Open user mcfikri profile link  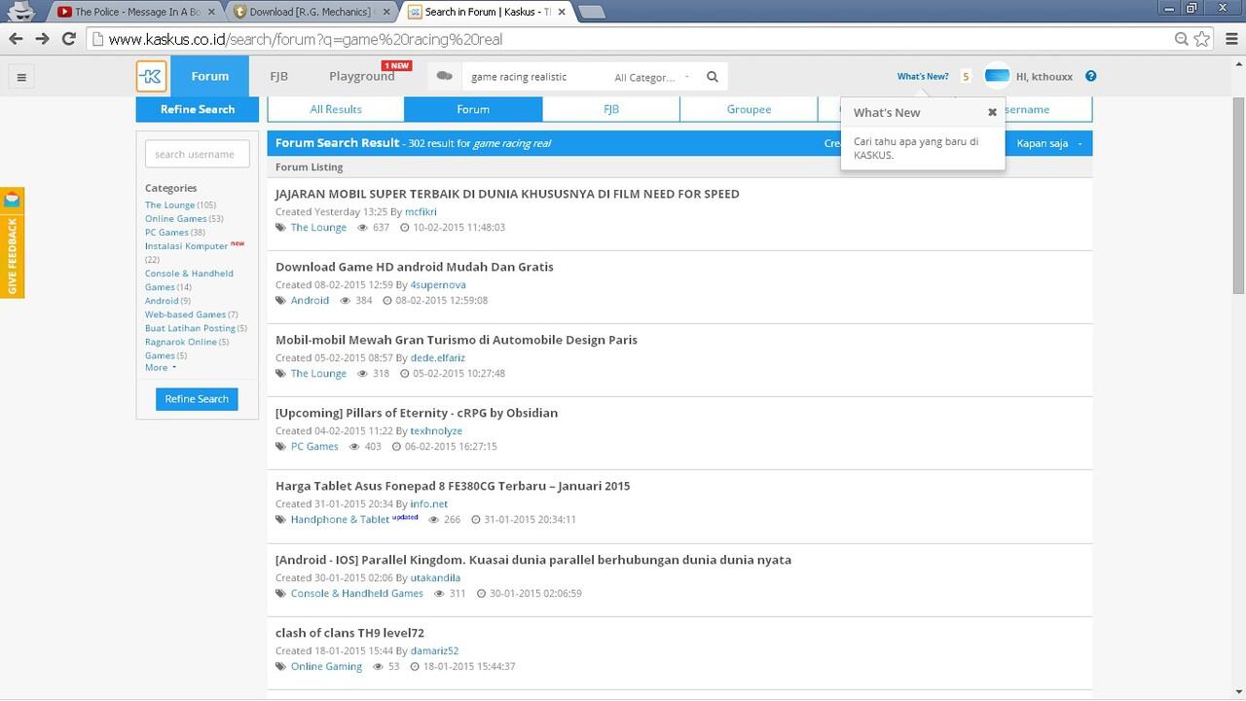tap(421, 211)
